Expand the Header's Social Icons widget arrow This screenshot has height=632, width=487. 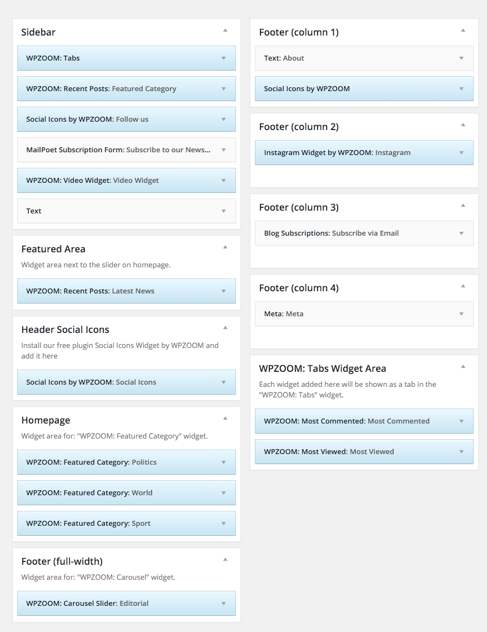224,382
